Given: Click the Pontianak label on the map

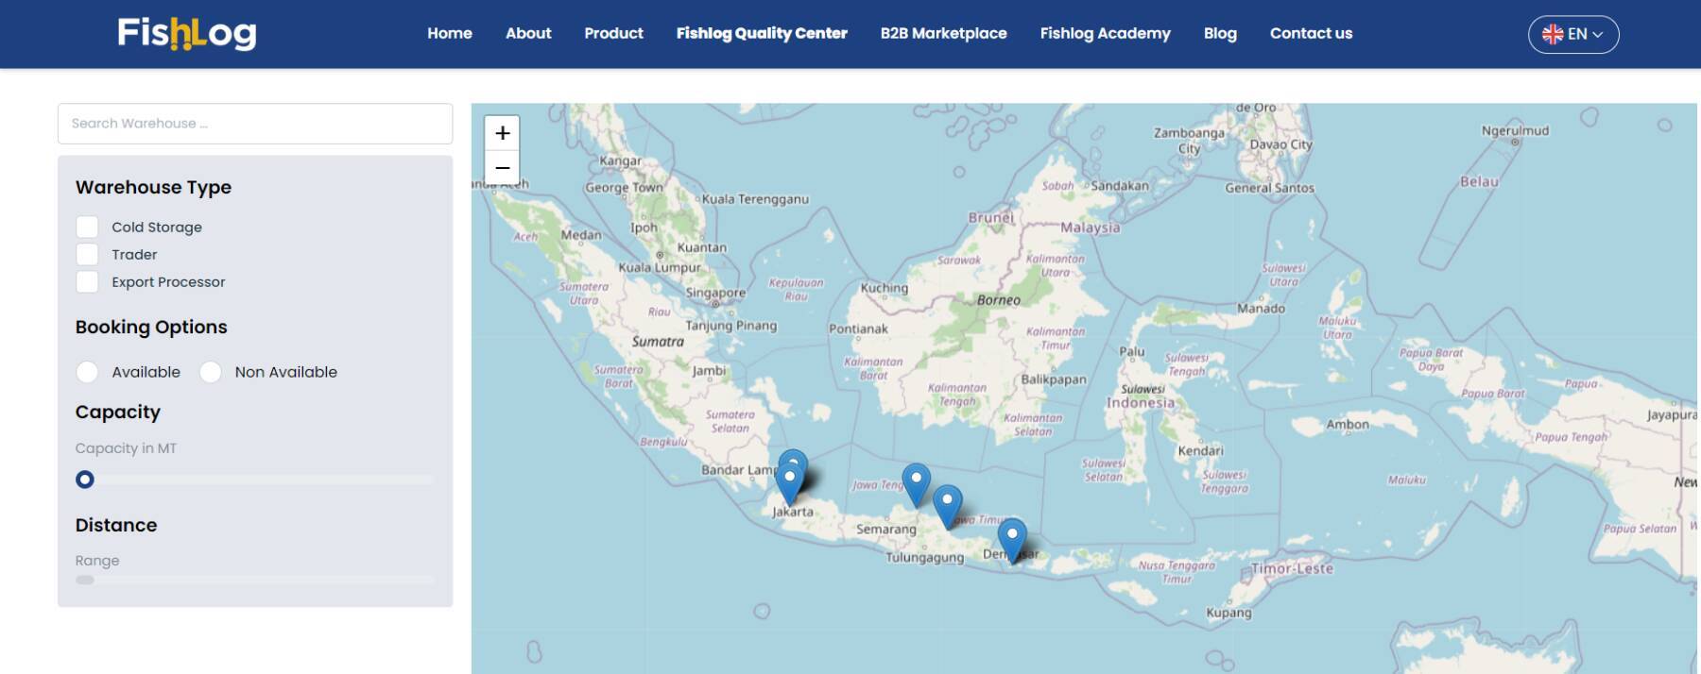Looking at the screenshot, I should click(x=858, y=329).
